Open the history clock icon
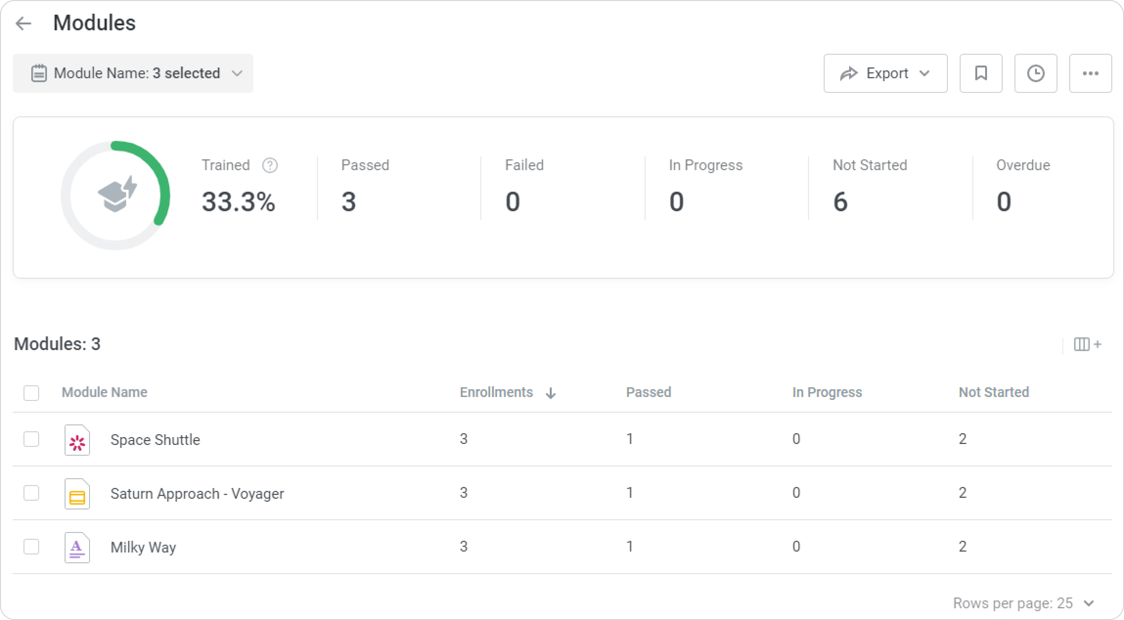The height and width of the screenshot is (620, 1124). tap(1035, 73)
